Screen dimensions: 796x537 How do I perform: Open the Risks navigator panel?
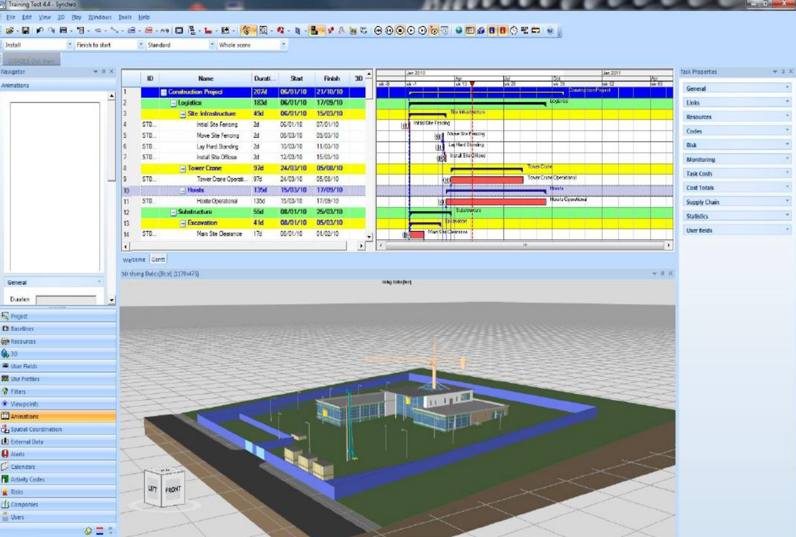58,492
